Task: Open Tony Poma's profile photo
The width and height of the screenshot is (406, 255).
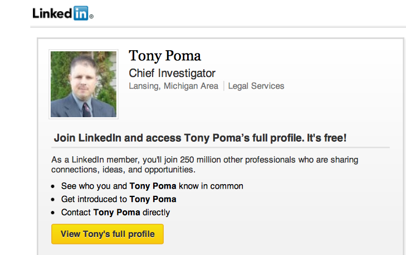Action: tap(84, 84)
